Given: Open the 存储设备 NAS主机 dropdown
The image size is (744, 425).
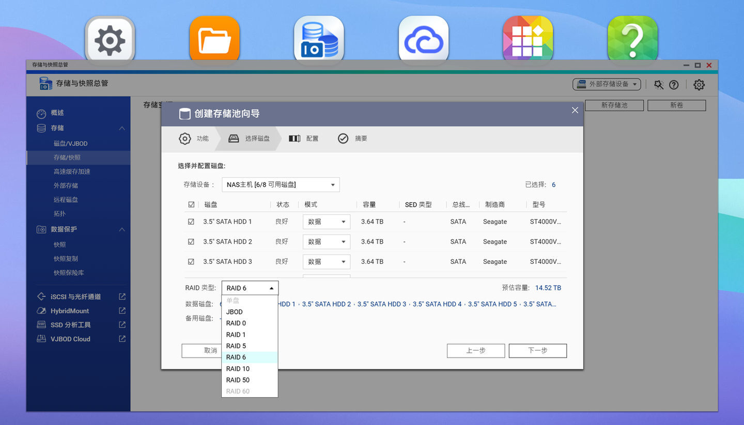Looking at the screenshot, I should (x=281, y=184).
